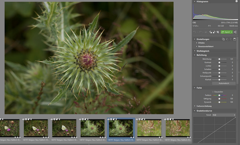Screen dimensions: 240x145
Task: Open the Export dropdown arrow
Action: pos(232,32)
